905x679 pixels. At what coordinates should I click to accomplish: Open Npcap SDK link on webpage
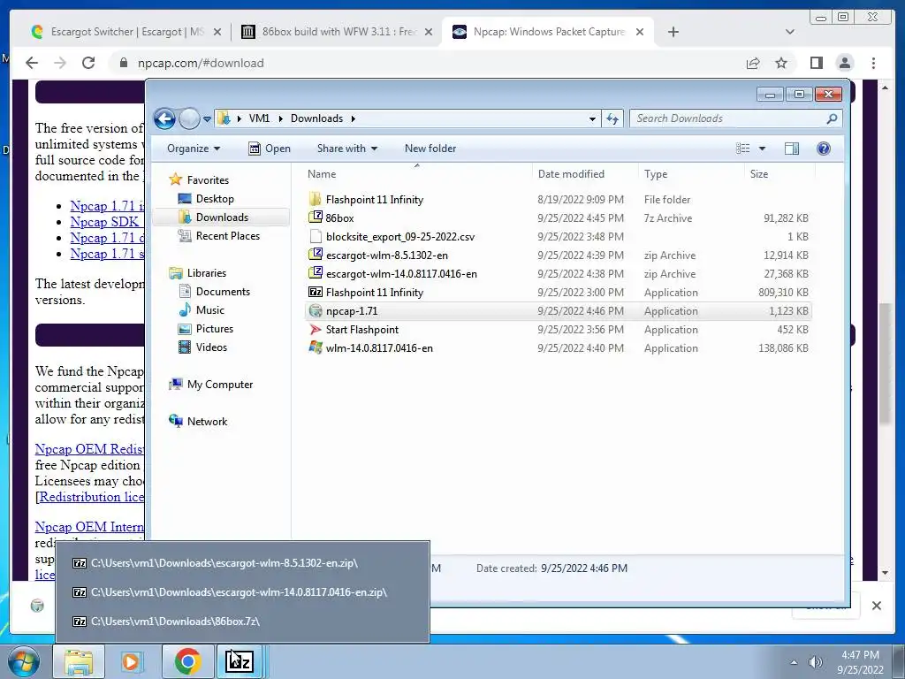coord(104,222)
